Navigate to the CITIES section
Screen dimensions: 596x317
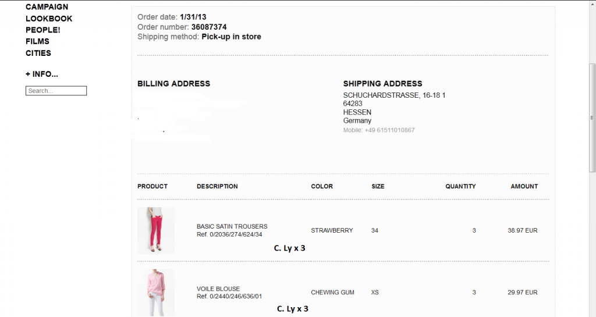[x=38, y=53]
